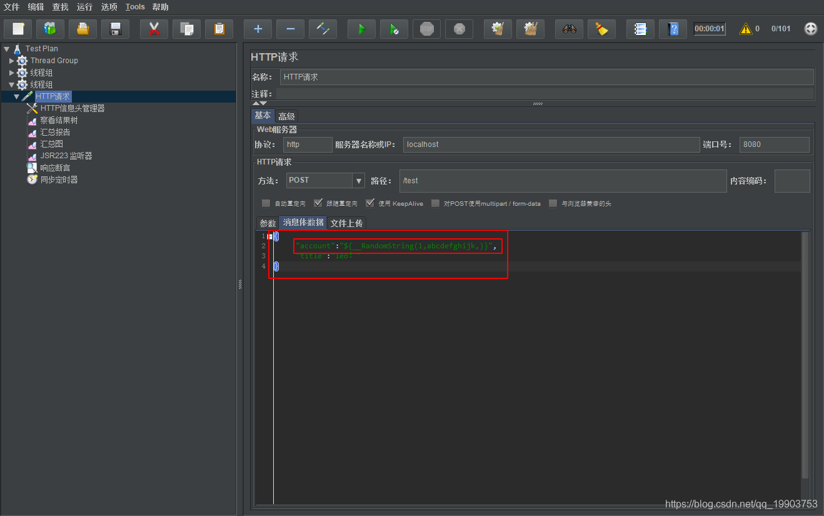
Task: Copy the selected element via toolbar
Action: (186, 29)
